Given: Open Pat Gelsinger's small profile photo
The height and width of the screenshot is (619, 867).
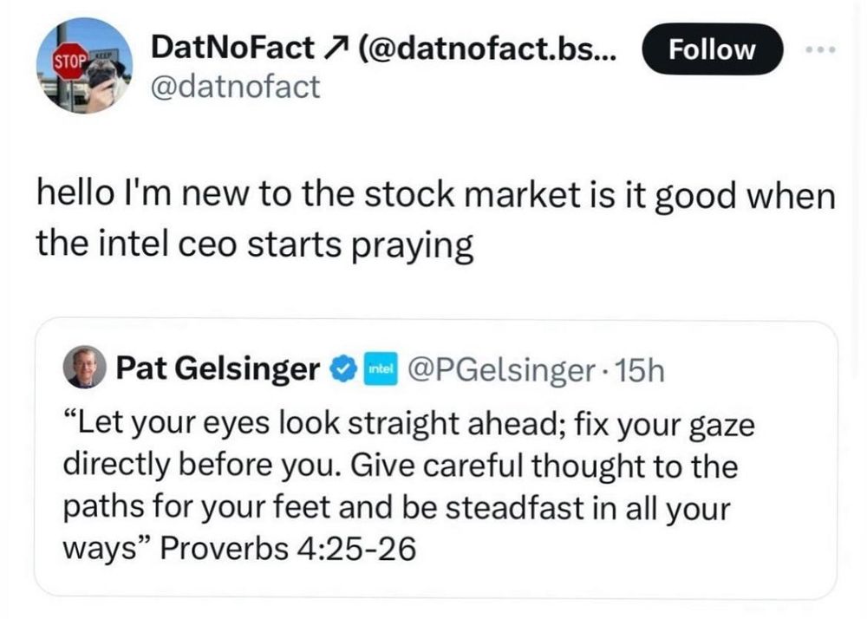Looking at the screenshot, I should click(x=84, y=369).
